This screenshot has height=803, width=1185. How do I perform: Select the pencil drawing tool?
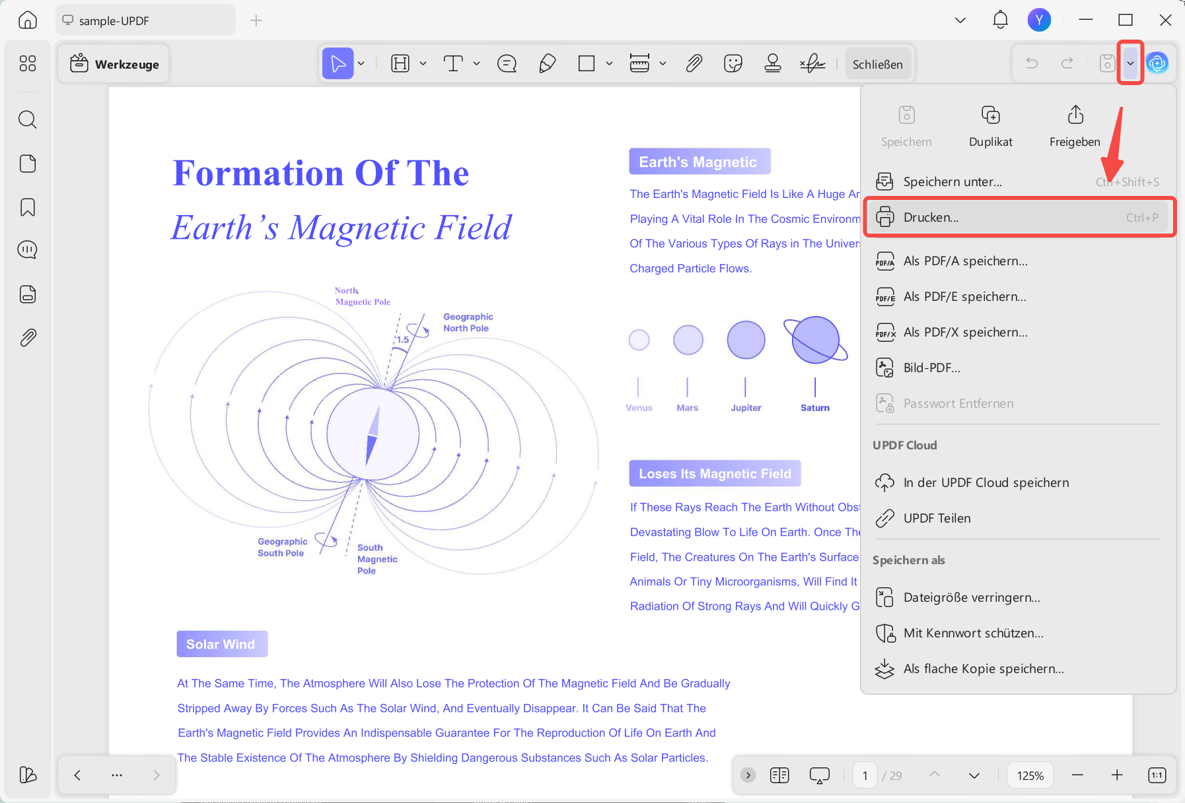pos(547,64)
